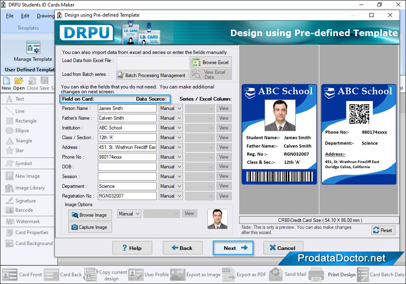Insert a New Image

(x=23, y=176)
